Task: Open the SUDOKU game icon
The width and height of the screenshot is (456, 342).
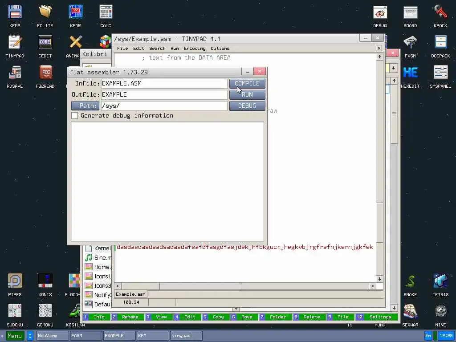Action: (15, 315)
